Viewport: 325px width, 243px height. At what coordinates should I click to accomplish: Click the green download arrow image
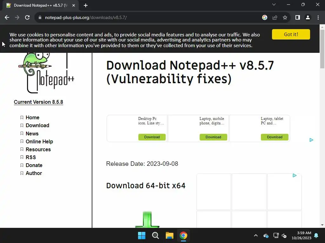coord(147,220)
